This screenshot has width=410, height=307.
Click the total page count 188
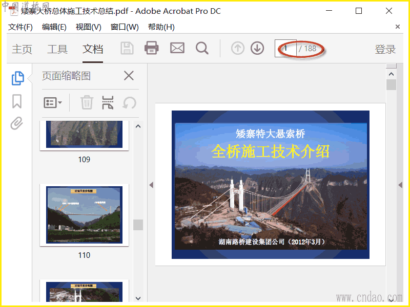(x=310, y=48)
